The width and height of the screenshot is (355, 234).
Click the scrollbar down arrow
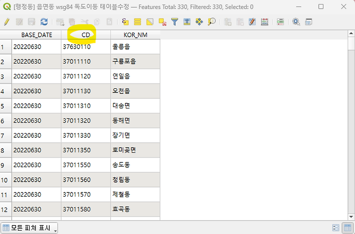coord(351,217)
